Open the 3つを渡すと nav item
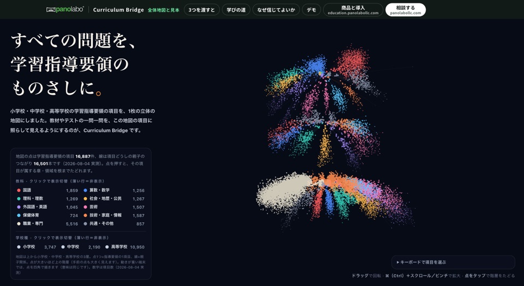 201,10
